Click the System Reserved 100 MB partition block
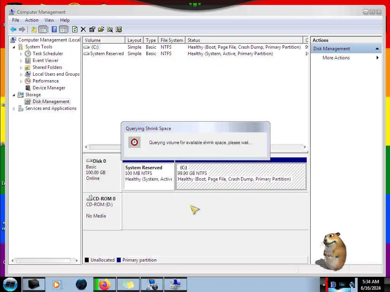Screen dimensions: 390x292 pyautogui.click(x=149, y=176)
